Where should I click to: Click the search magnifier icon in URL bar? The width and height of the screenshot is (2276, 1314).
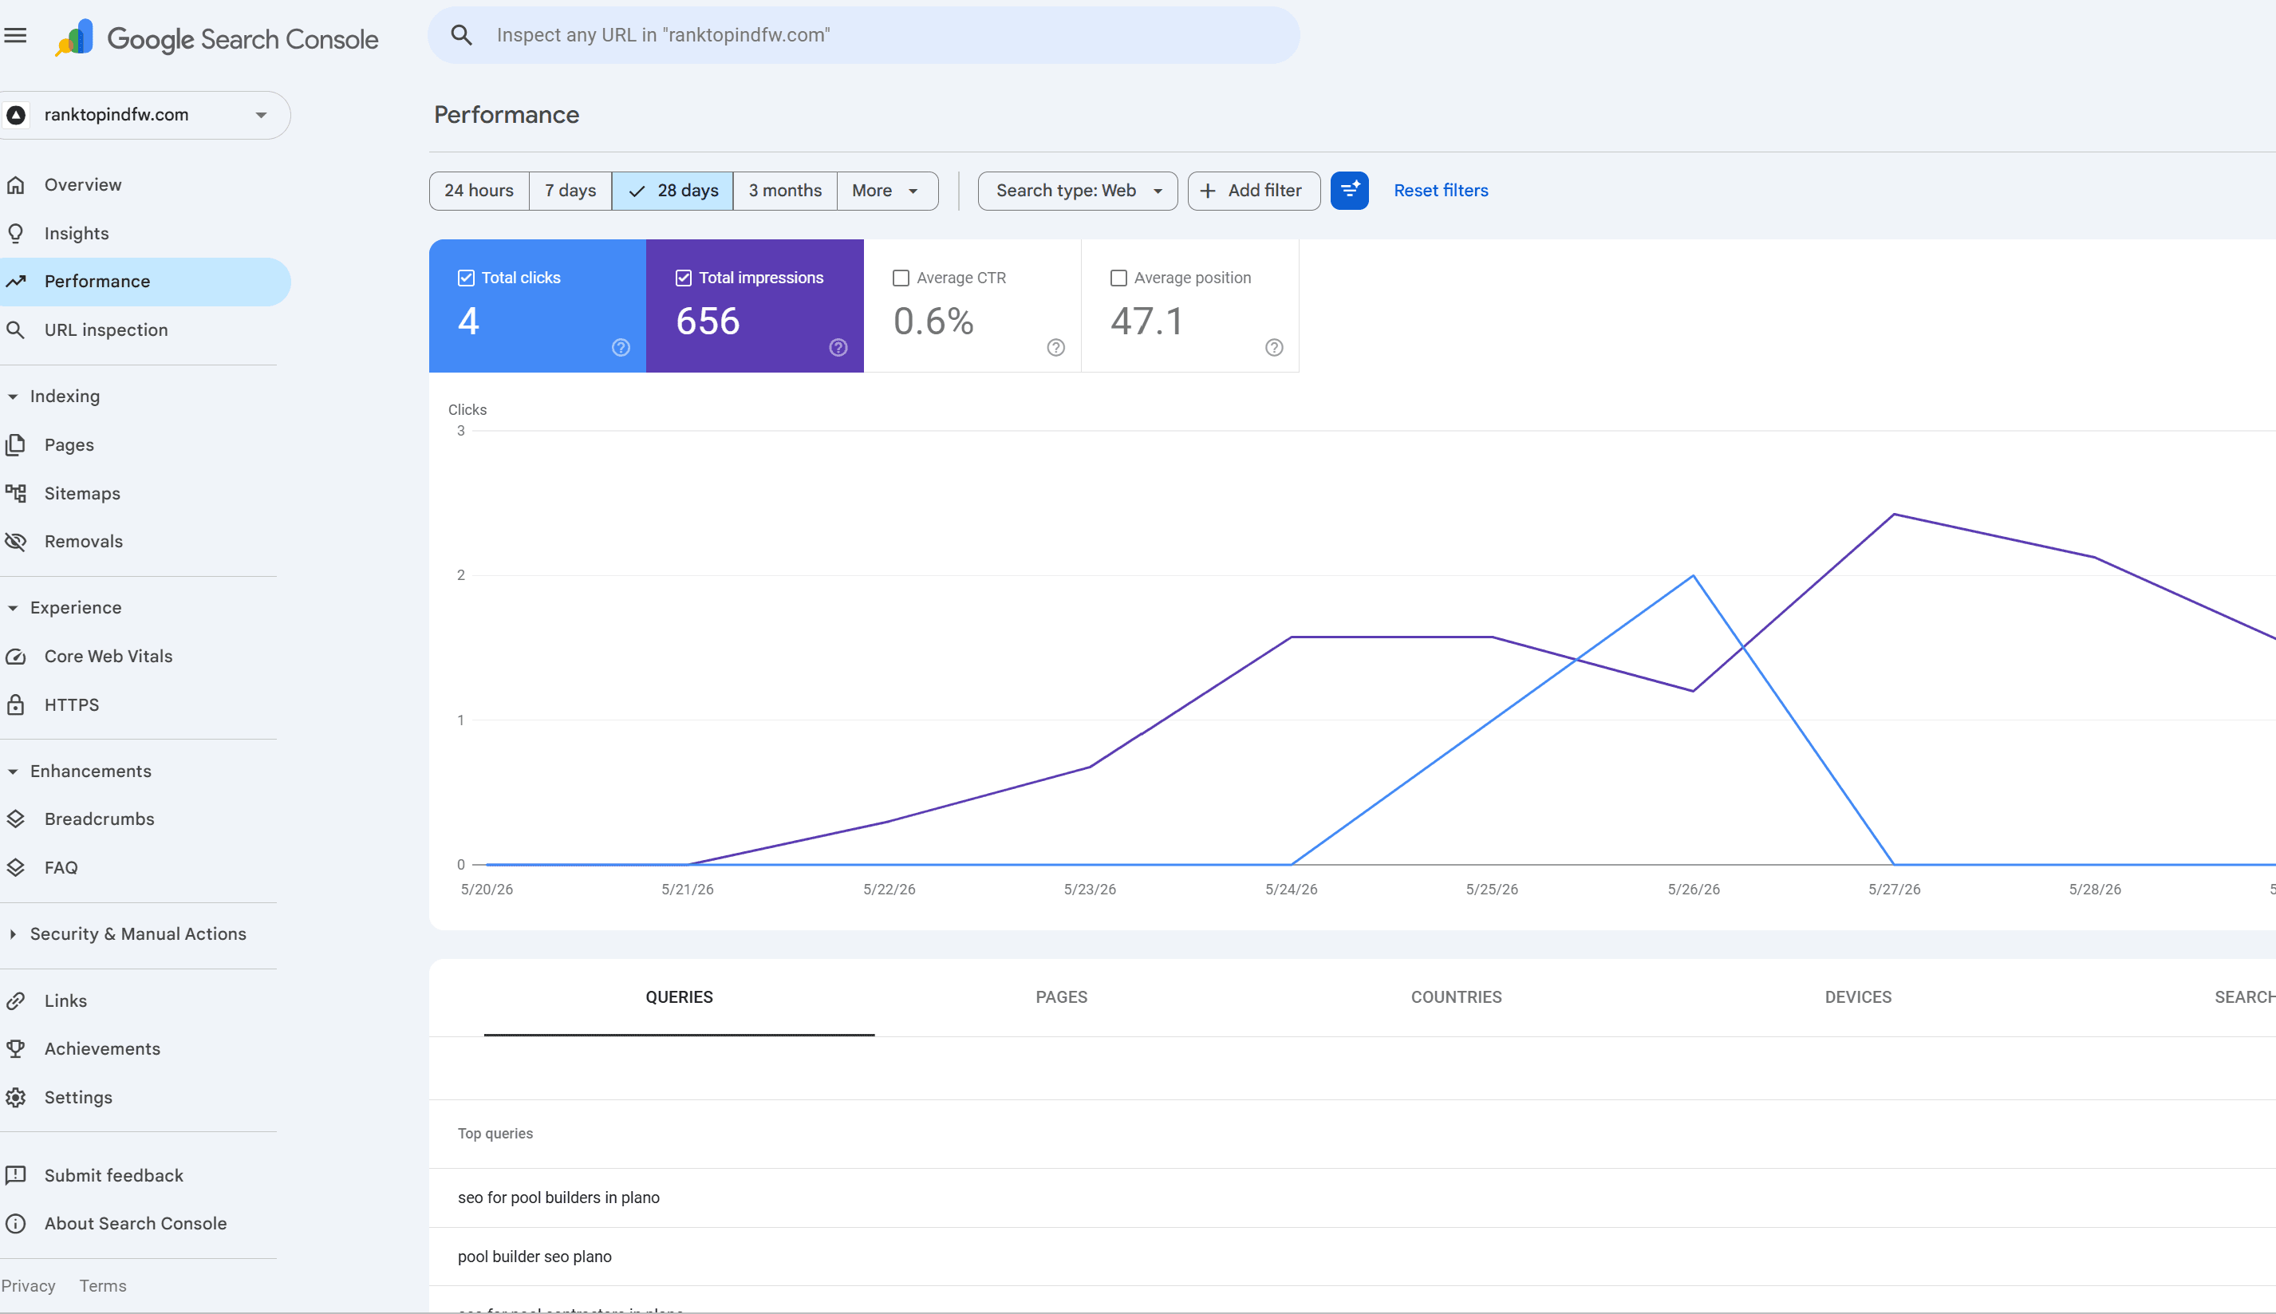(x=462, y=35)
